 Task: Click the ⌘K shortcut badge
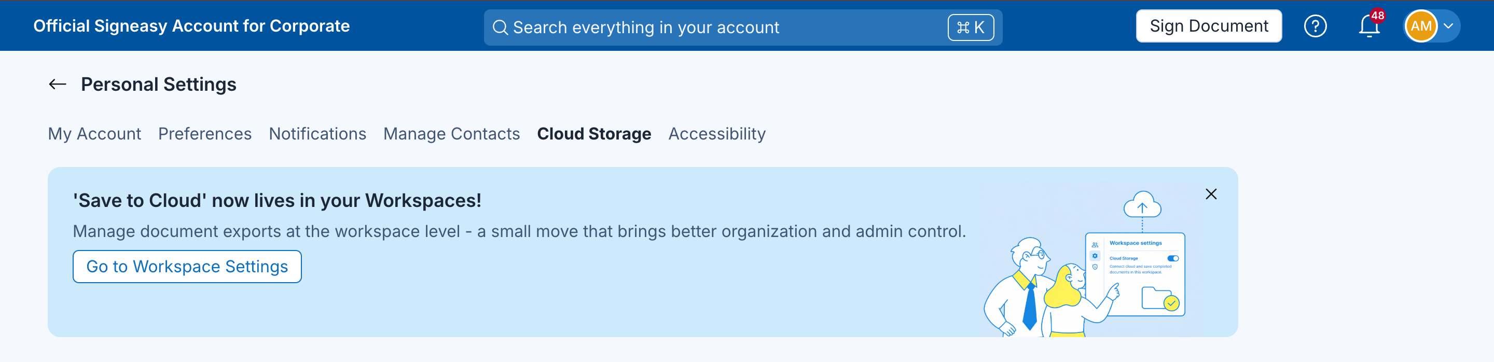coord(970,27)
